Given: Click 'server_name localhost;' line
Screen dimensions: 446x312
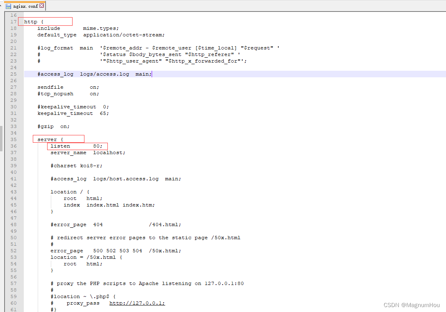Looking at the screenshot, I should (88, 153).
